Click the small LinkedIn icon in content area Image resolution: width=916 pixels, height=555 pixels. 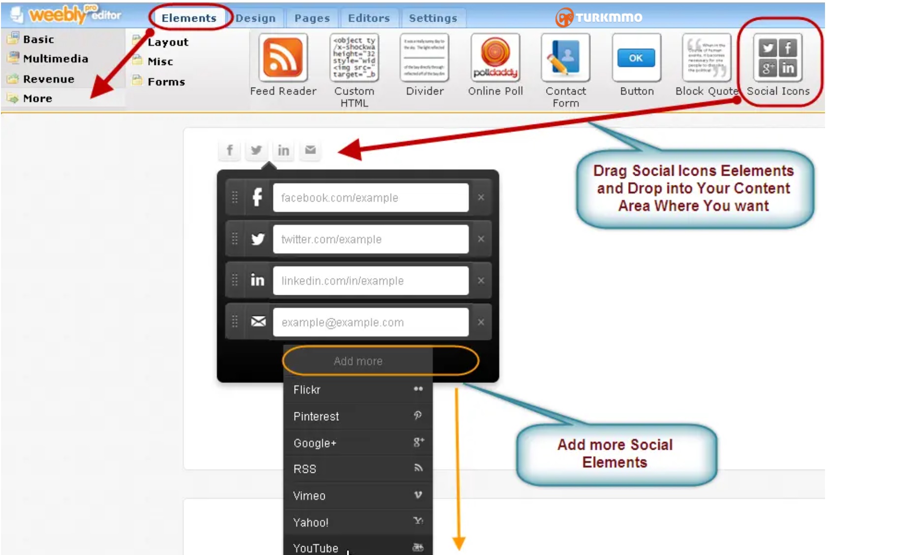tap(283, 150)
